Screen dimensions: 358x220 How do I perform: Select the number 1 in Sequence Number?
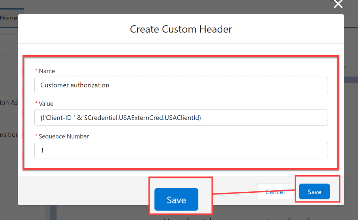[x=42, y=150]
